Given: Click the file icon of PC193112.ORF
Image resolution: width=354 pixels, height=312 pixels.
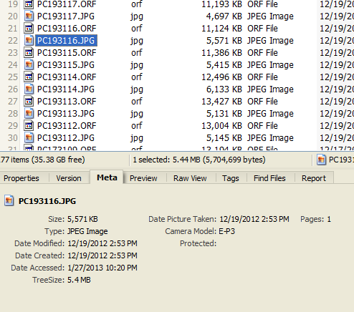Looking at the screenshot, I should 29,126.
